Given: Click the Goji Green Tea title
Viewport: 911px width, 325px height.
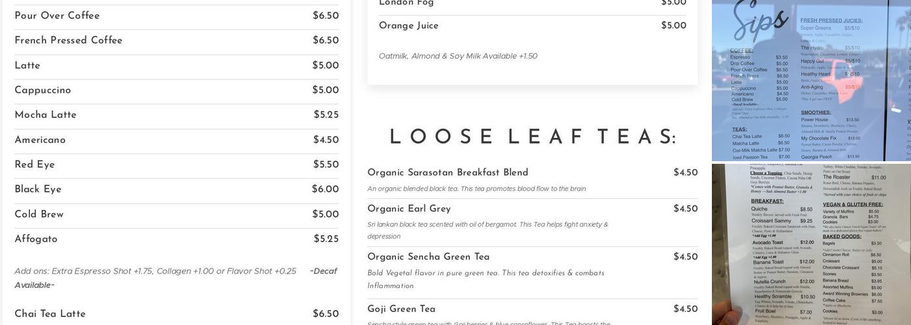Looking at the screenshot, I should click(x=401, y=309).
